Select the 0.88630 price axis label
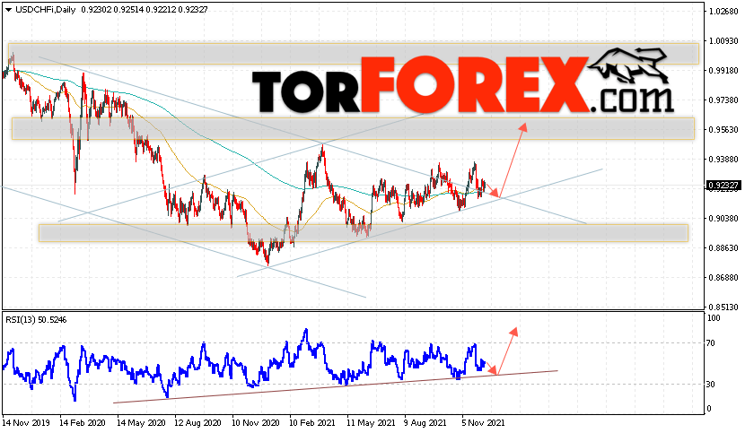Screen dimensions: 745x433 (723, 247)
